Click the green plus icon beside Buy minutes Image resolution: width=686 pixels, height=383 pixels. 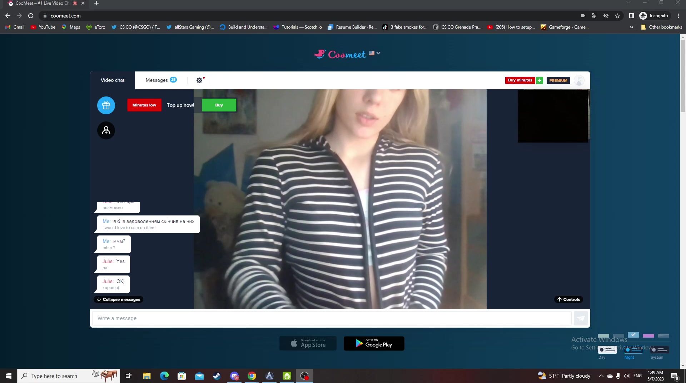click(x=540, y=80)
